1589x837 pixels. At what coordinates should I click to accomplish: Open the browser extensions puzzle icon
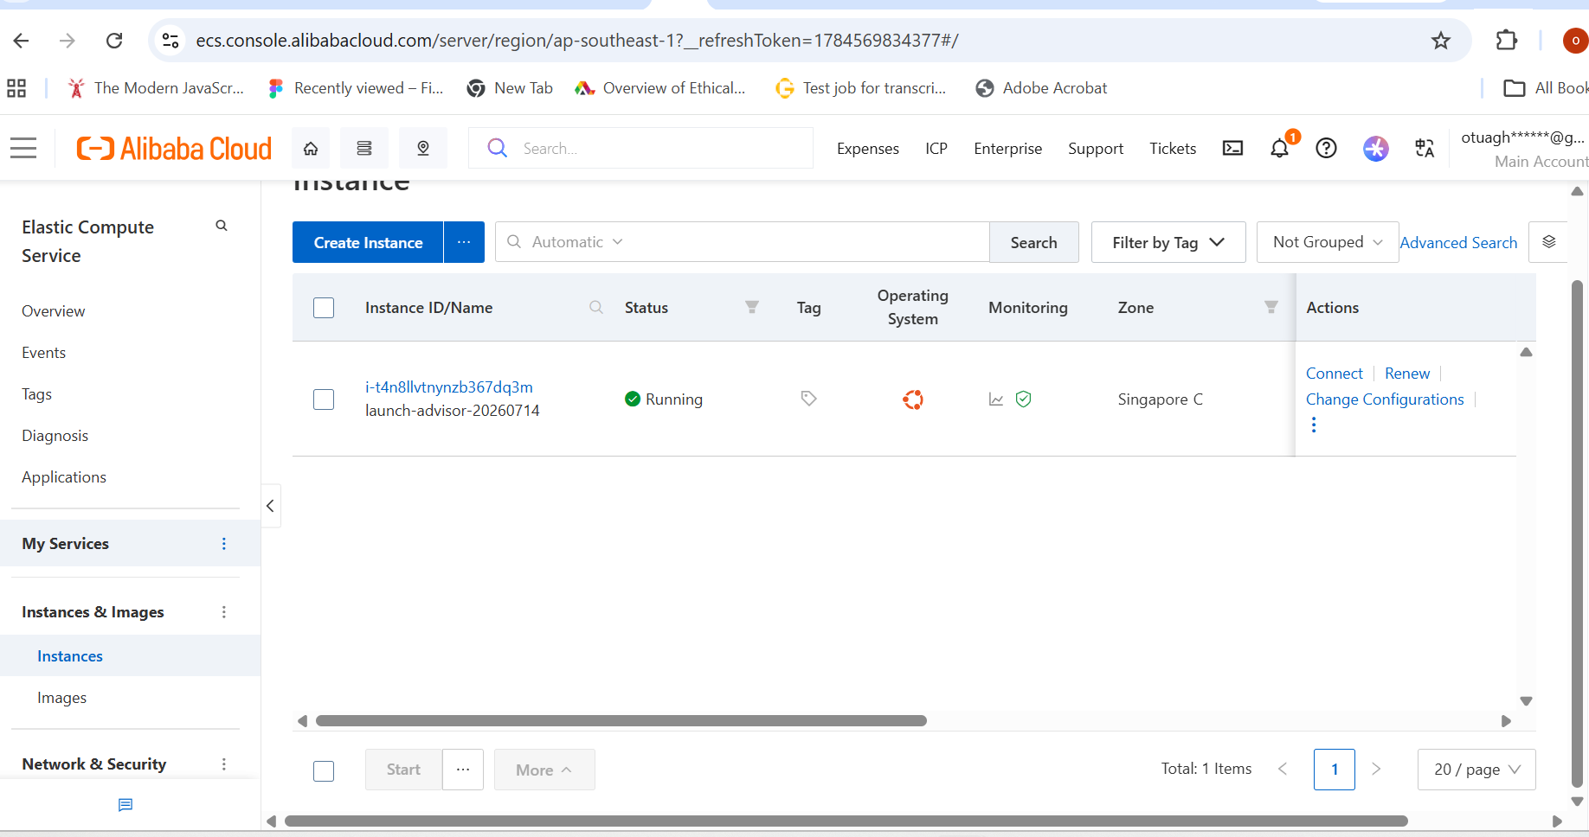[1507, 41]
